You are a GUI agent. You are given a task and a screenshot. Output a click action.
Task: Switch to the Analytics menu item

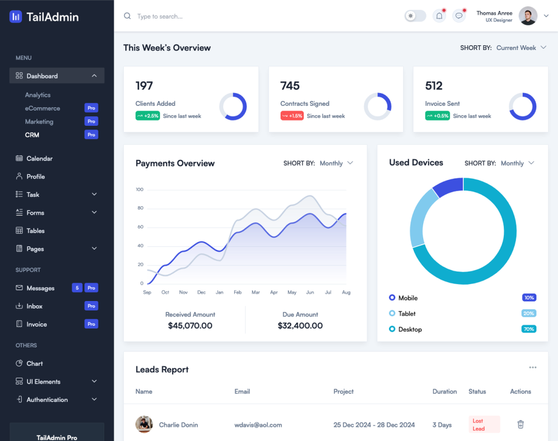point(37,95)
